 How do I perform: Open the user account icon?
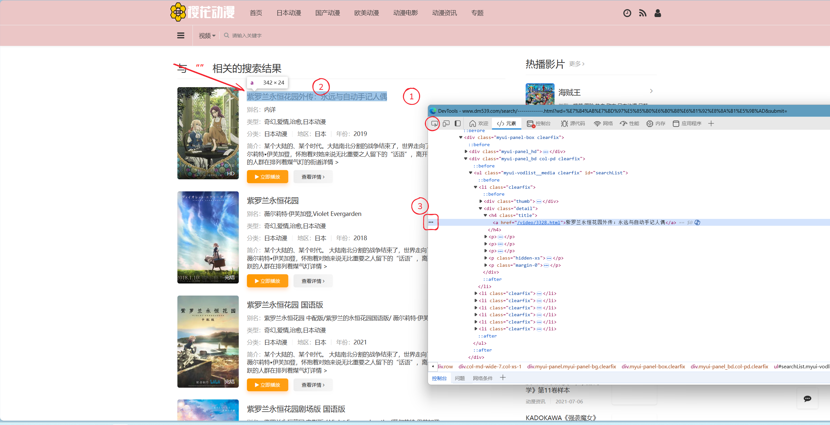pyautogui.click(x=658, y=13)
